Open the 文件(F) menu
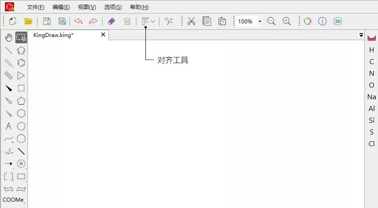The height and width of the screenshot is (208, 378). [x=35, y=7]
